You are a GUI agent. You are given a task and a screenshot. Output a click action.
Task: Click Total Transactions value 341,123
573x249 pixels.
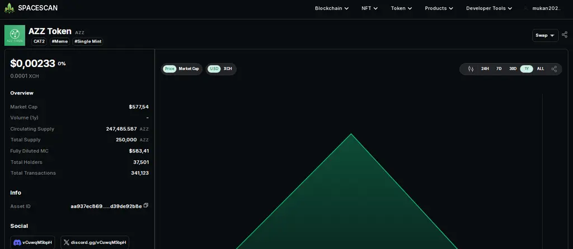(140, 173)
